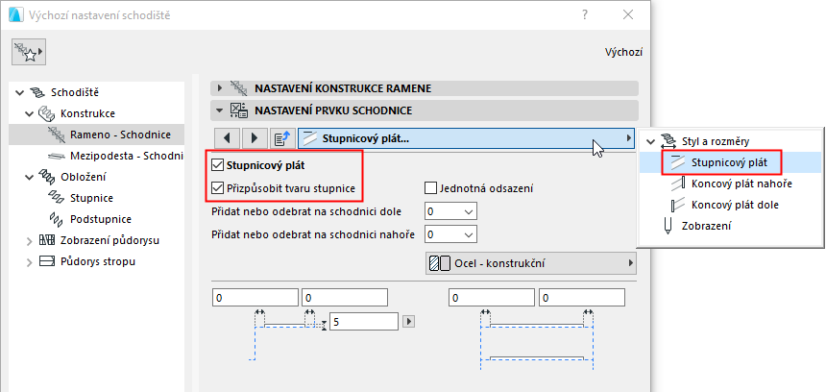This screenshot has height=392, width=826.
Task: Open Ocel - konstrukční material dropdown
Action: point(530,263)
